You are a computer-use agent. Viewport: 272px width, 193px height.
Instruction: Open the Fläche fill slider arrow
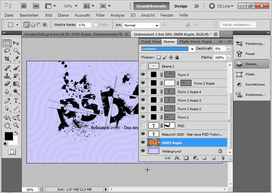pos(228,57)
